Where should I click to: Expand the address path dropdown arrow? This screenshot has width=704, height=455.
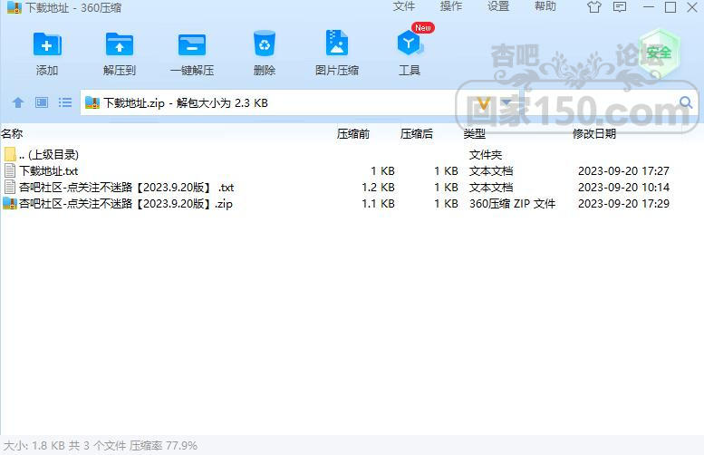pos(506,102)
